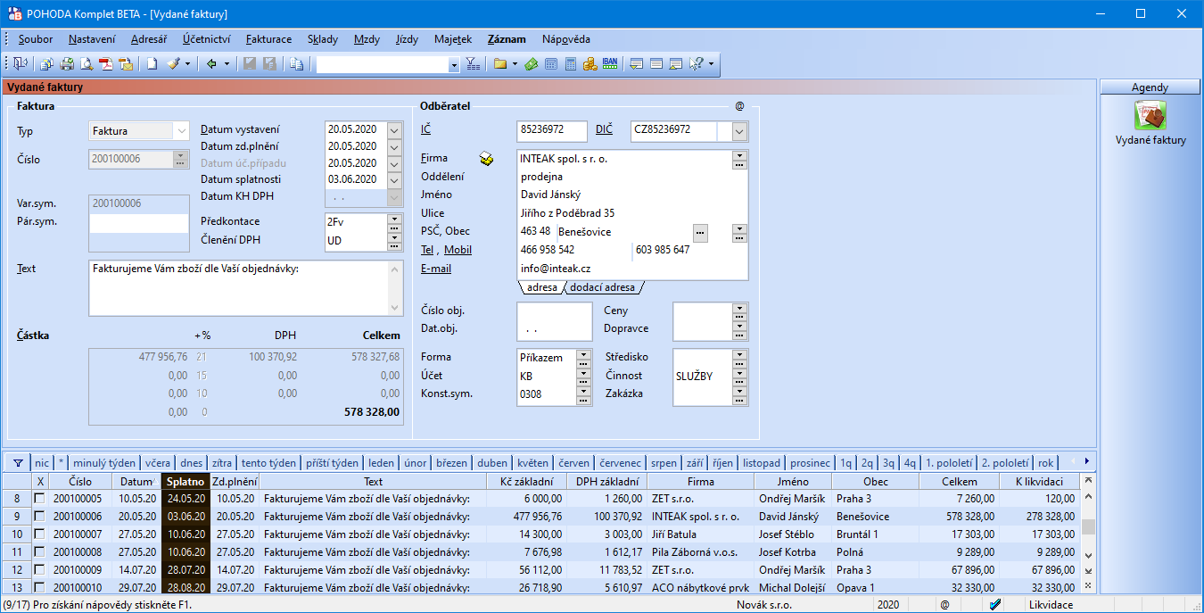Open Datum splatnosti date dropdown
This screenshot has width=1204, height=613.
point(396,179)
